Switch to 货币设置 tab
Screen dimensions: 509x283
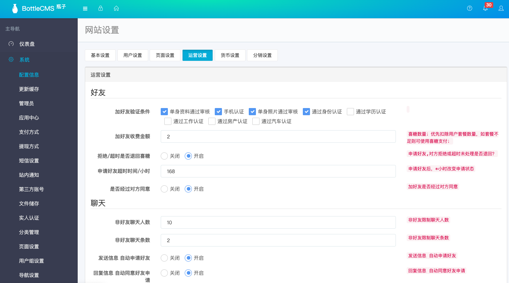tap(230, 55)
